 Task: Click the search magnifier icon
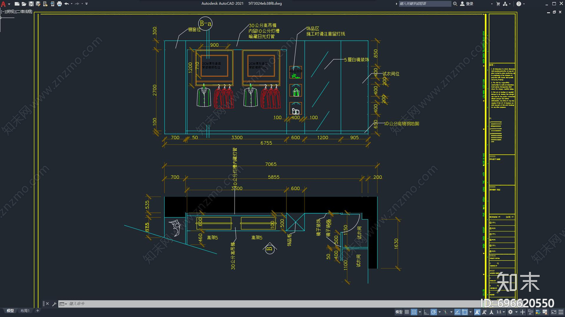(455, 4)
